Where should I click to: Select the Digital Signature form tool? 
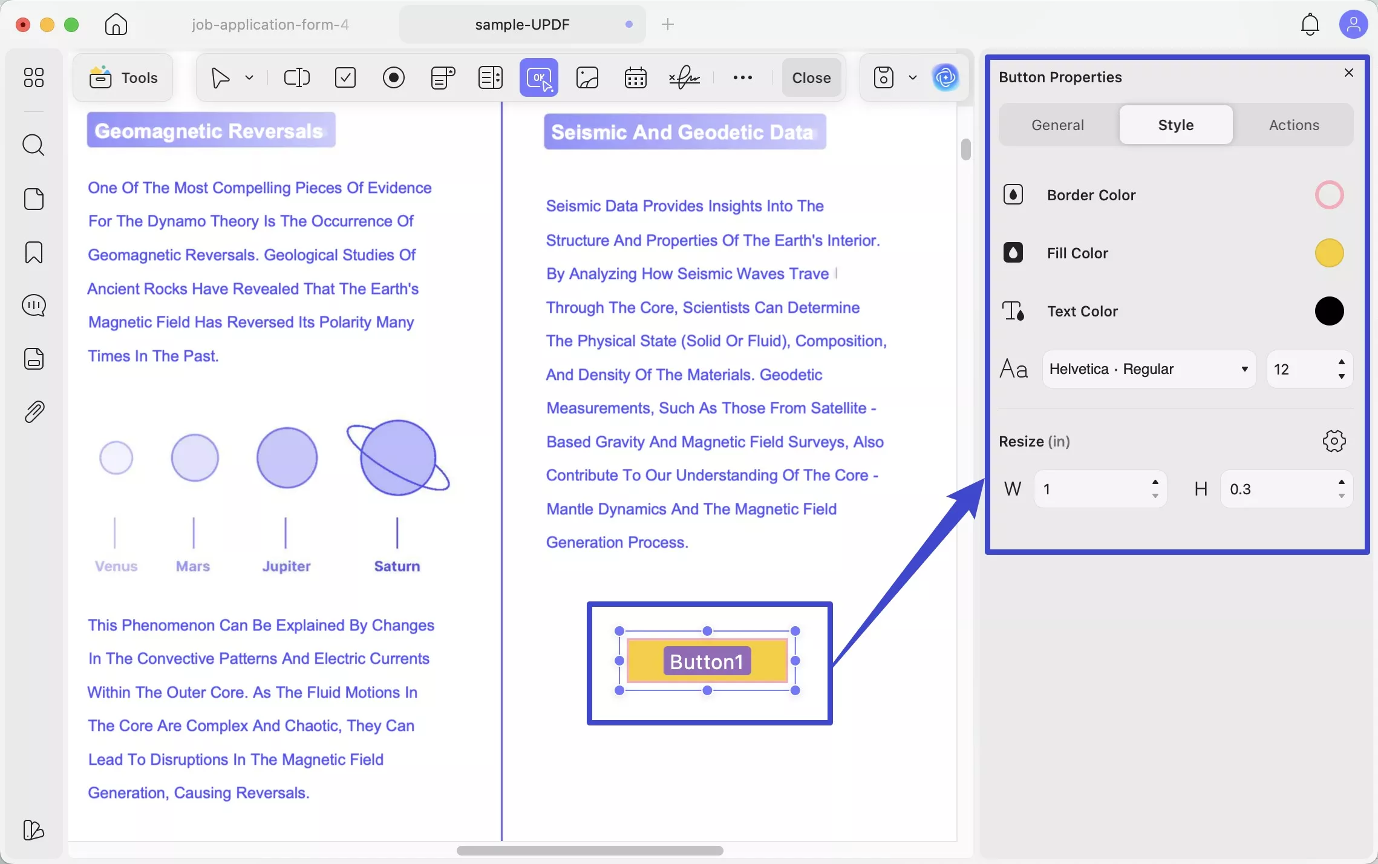tap(684, 77)
